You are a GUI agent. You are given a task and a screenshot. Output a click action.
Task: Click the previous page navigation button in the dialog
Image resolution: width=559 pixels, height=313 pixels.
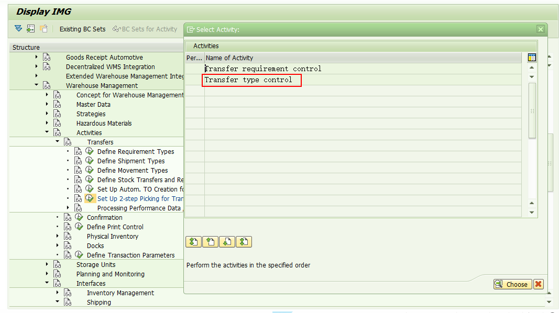pos(210,242)
